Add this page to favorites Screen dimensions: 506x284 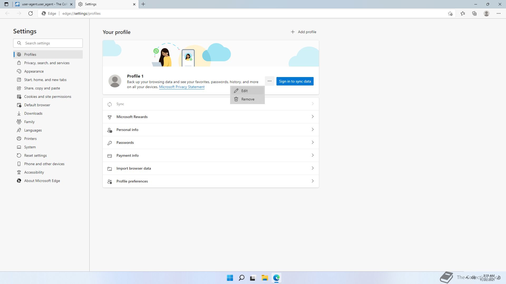tap(450, 13)
